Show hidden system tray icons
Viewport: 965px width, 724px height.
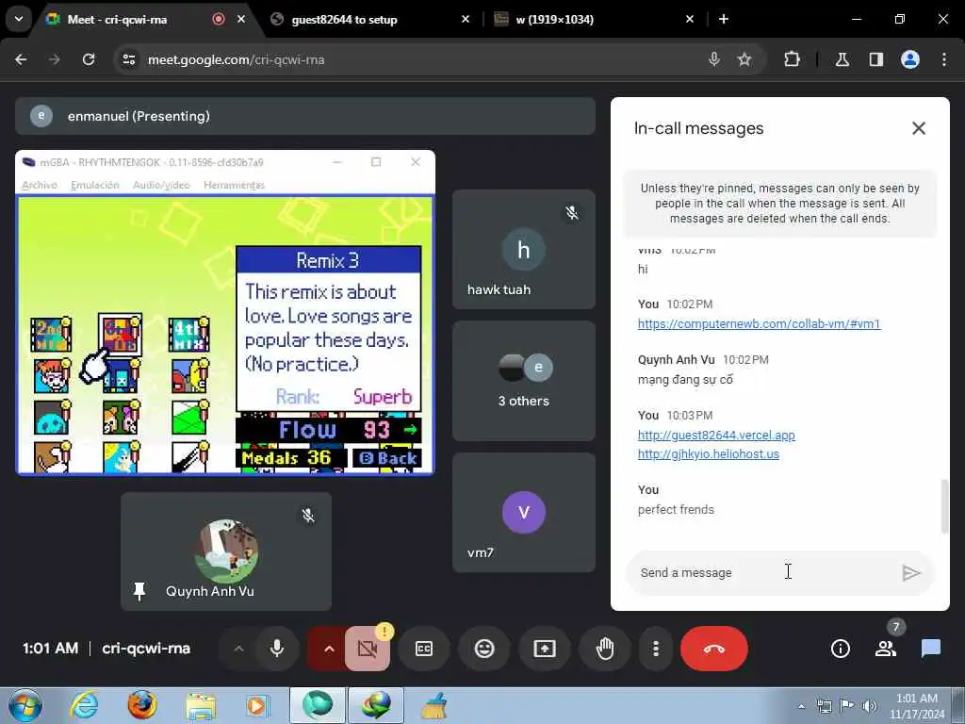click(801, 707)
